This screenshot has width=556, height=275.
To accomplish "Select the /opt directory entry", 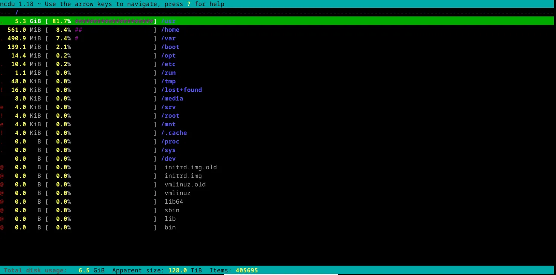I will click(168, 56).
